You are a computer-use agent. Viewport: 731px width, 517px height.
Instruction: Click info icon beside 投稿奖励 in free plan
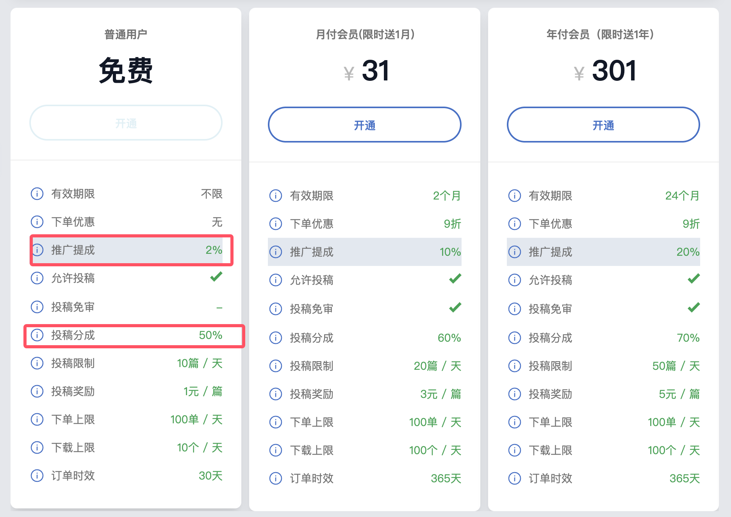pyautogui.click(x=37, y=391)
